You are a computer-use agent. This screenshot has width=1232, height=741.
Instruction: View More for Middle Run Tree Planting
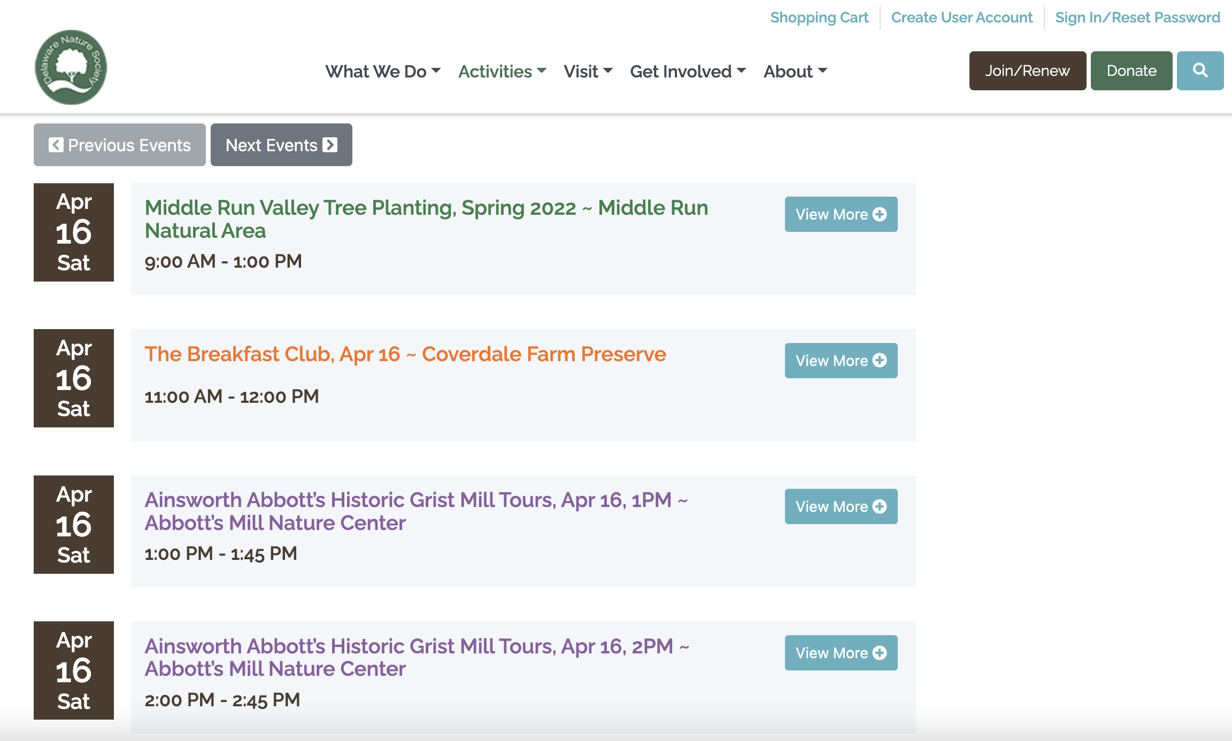pyautogui.click(x=841, y=214)
